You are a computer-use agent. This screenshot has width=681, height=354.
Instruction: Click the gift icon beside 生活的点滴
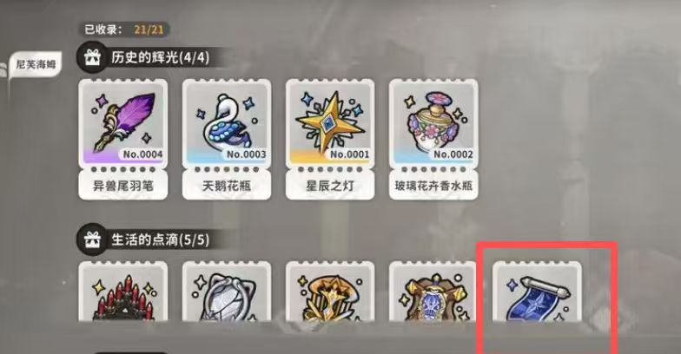click(92, 239)
